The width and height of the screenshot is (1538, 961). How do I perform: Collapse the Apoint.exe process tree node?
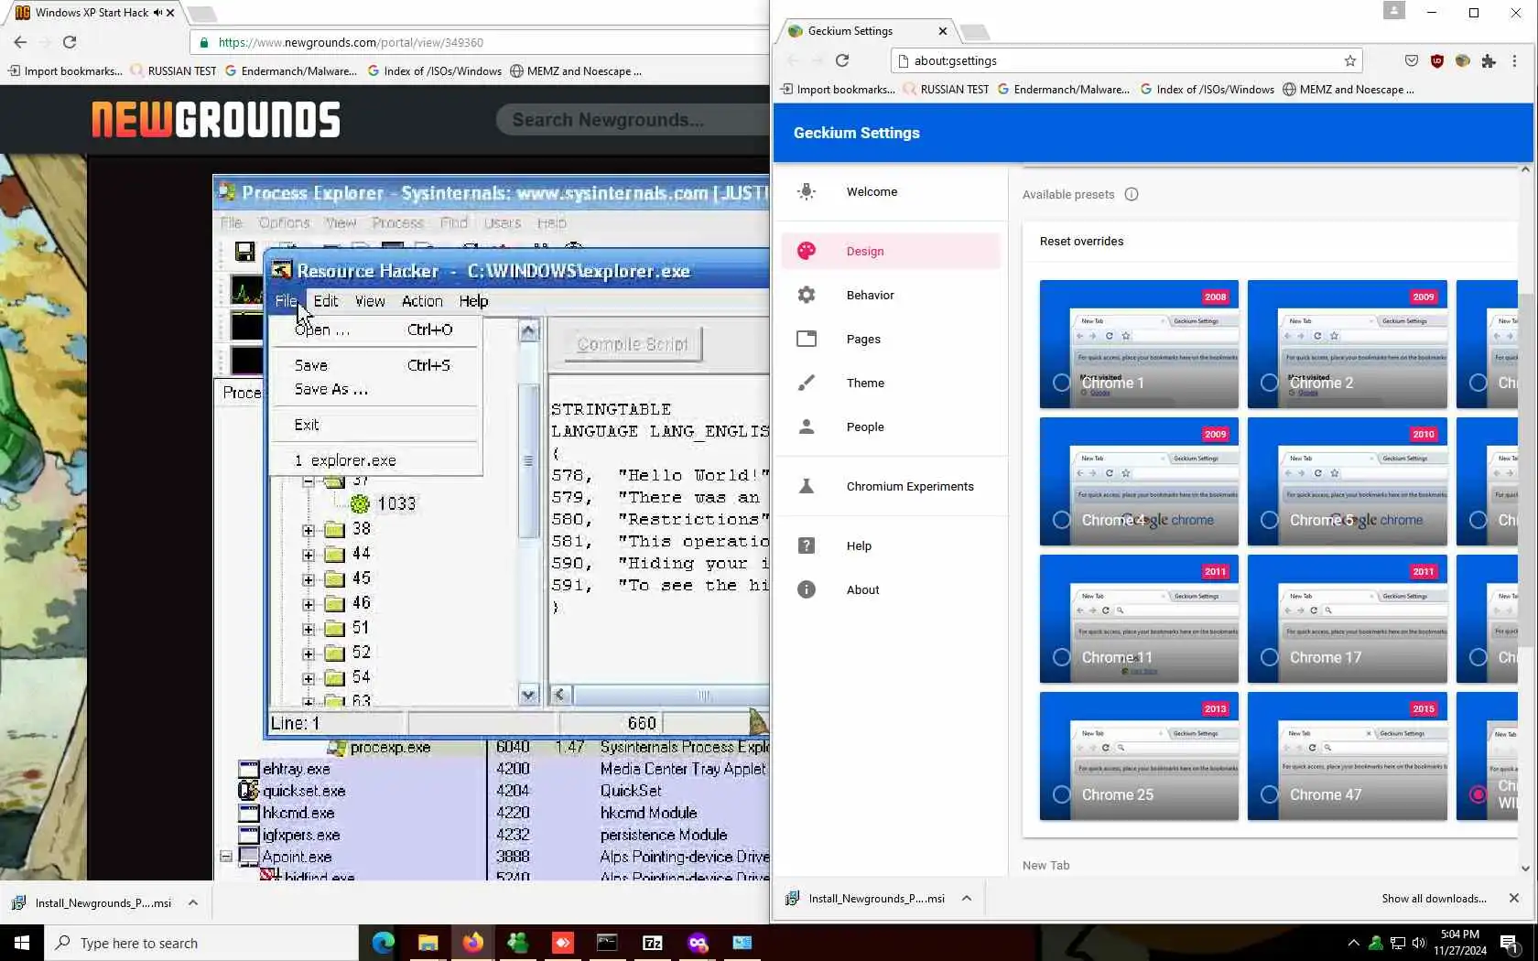pyautogui.click(x=225, y=857)
